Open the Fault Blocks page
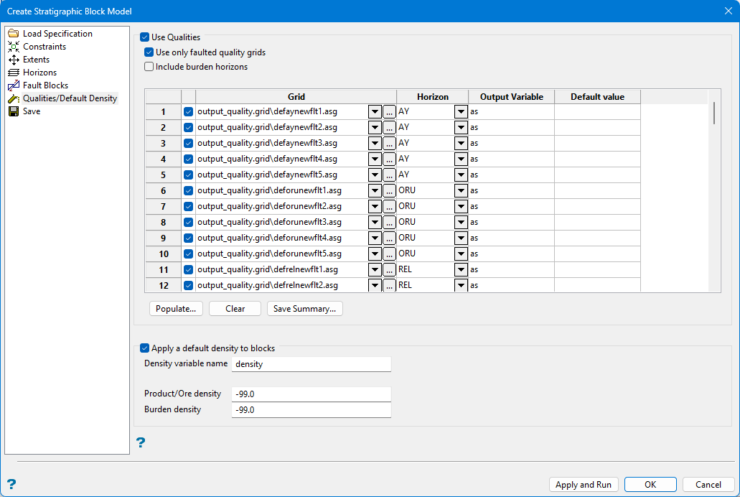 pyautogui.click(x=45, y=85)
